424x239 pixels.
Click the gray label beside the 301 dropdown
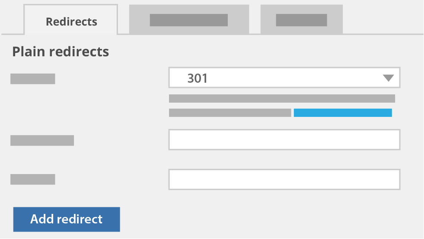(x=33, y=79)
